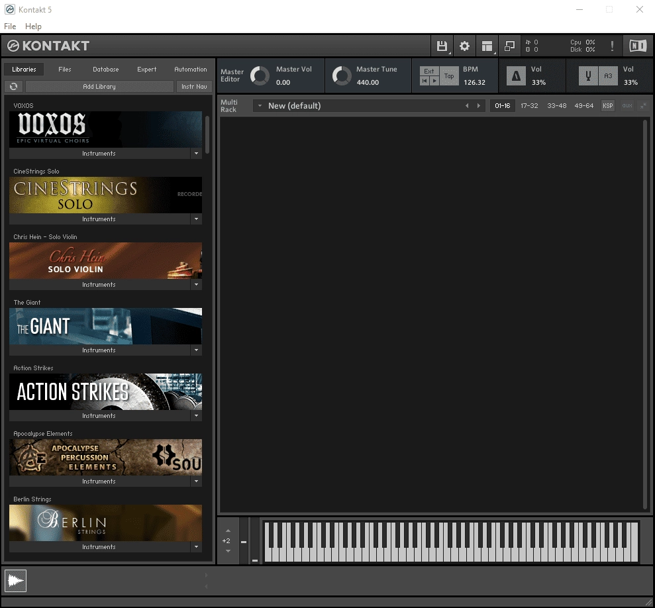
Task: Open the workspace layout panel icon
Action: tap(487, 46)
